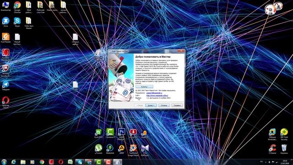
Task: Select the Корзина recycle bin icon
Action: click(x=284, y=149)
